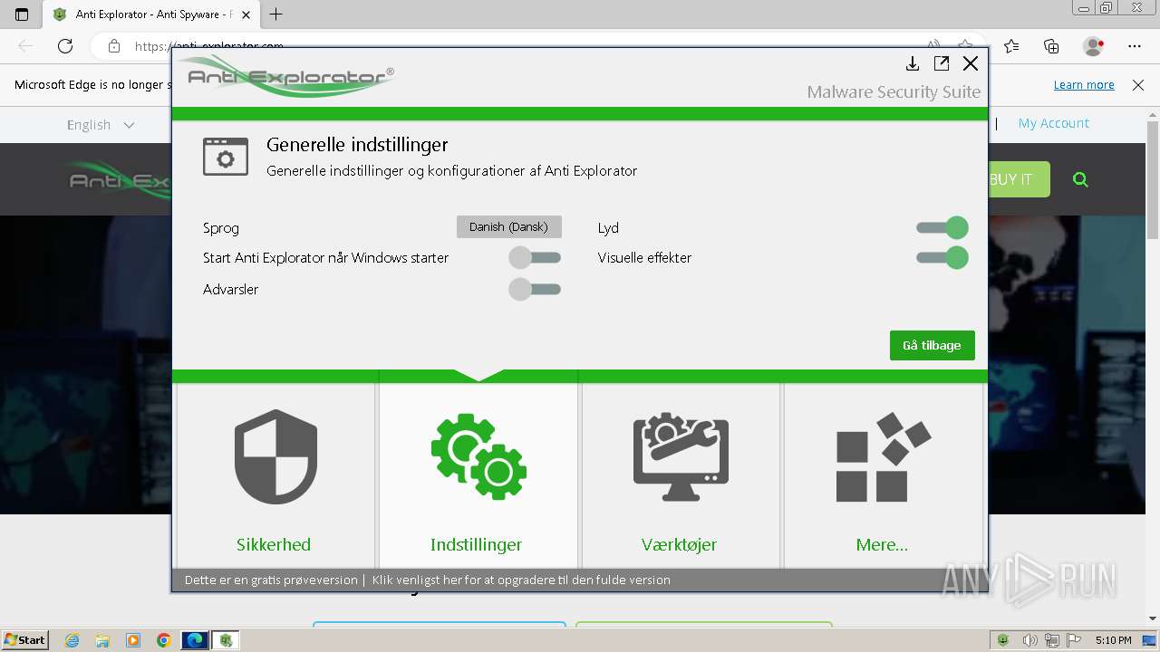The height and width of the screenshot is (652, 1160).
Task: Open Internet Explorer from taskbar
Action: click(72, 640)
